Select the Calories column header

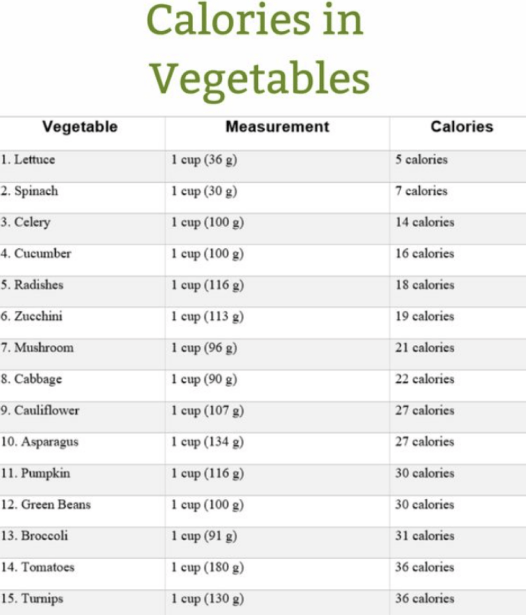462,127
